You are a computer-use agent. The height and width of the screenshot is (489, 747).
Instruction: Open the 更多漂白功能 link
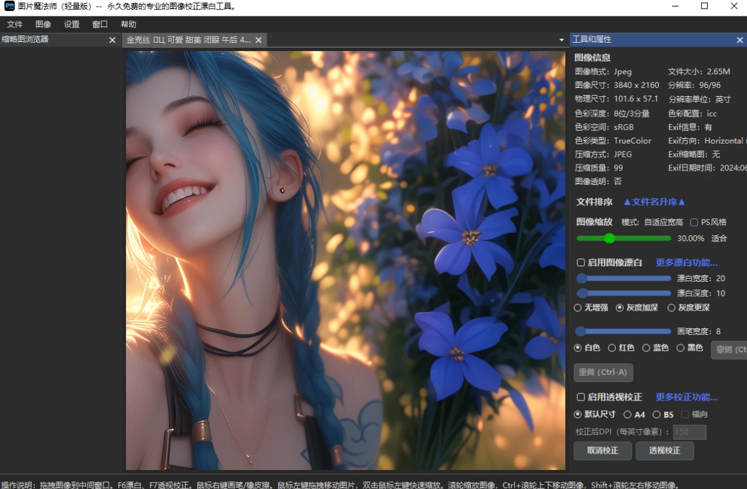pos(687,262)
